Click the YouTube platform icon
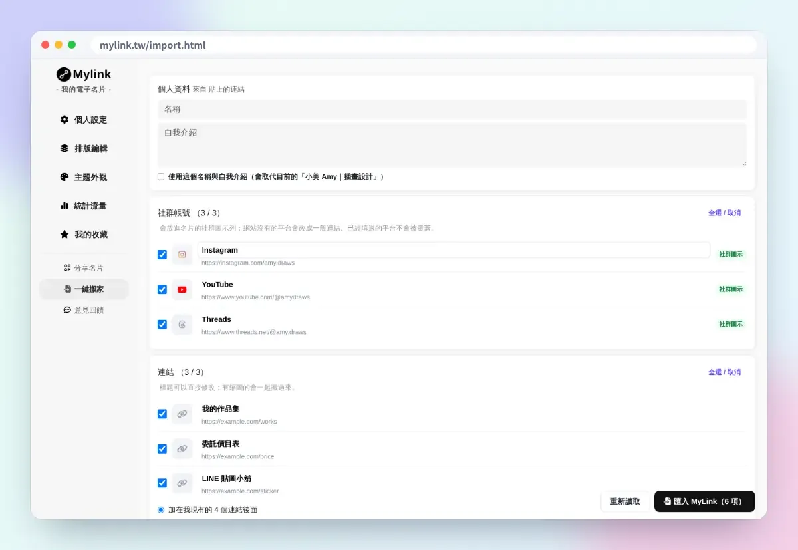Viewport: 798px width, 550px height. coord(182,289)
